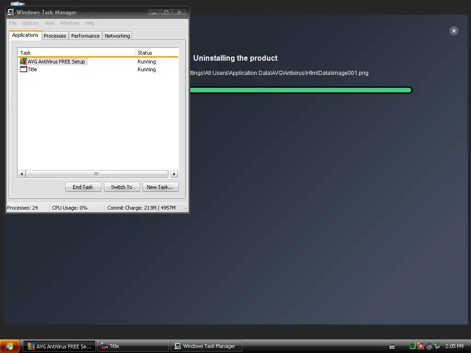Click window icon of Title task row
This screenshot has width=471, height=353.
23,69
